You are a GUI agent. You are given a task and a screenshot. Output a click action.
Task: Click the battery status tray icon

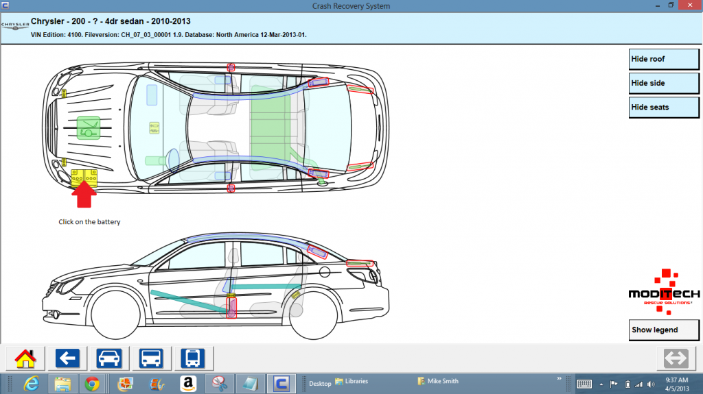(x=627, y=384)
